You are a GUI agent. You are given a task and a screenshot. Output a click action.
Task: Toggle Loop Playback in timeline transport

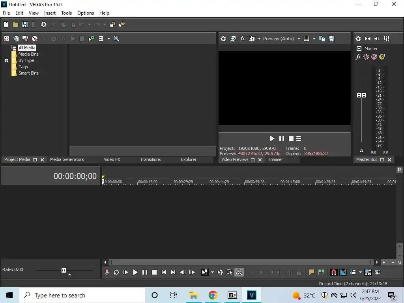tap(116, 272)
